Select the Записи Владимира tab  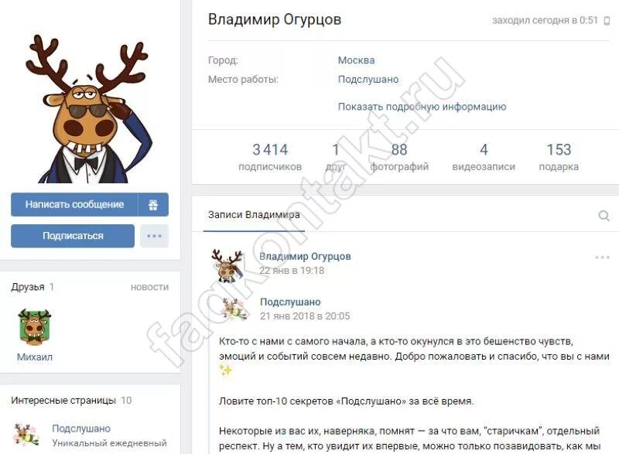[254, 215]
